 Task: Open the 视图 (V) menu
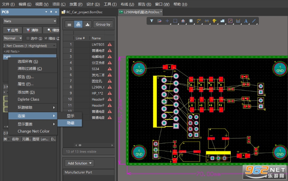pos(42,4)
